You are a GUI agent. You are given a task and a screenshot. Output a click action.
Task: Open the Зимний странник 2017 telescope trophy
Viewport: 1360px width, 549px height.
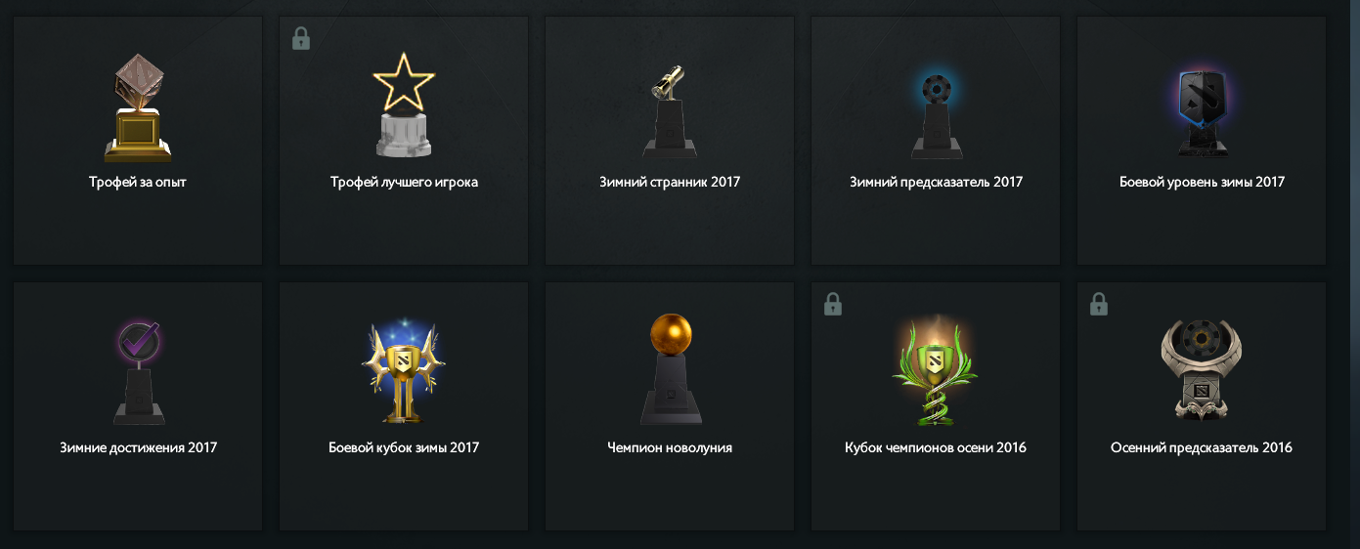coord(670,110)
